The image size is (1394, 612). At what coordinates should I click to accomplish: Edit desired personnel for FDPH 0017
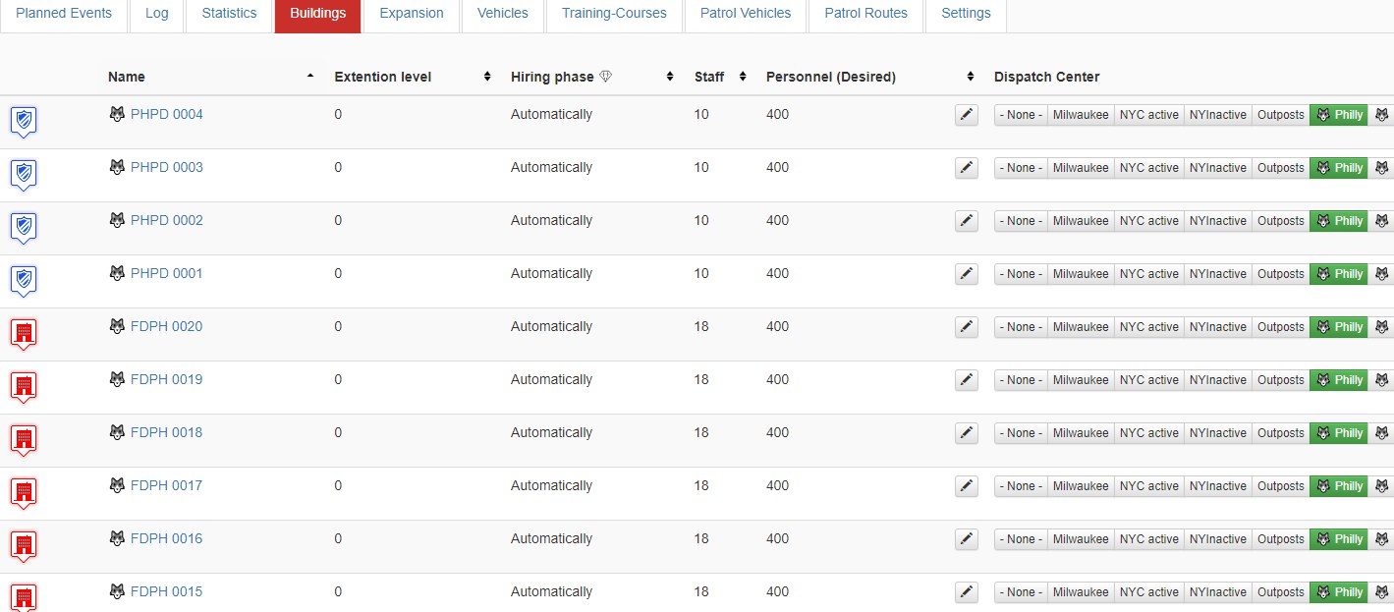tap(967, 486)
